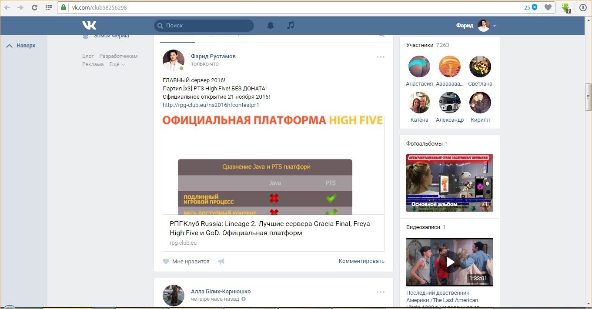Click the Наверх scroll-to-top button
Viewport: 592px width, 309px height.
tap(21, 46)
